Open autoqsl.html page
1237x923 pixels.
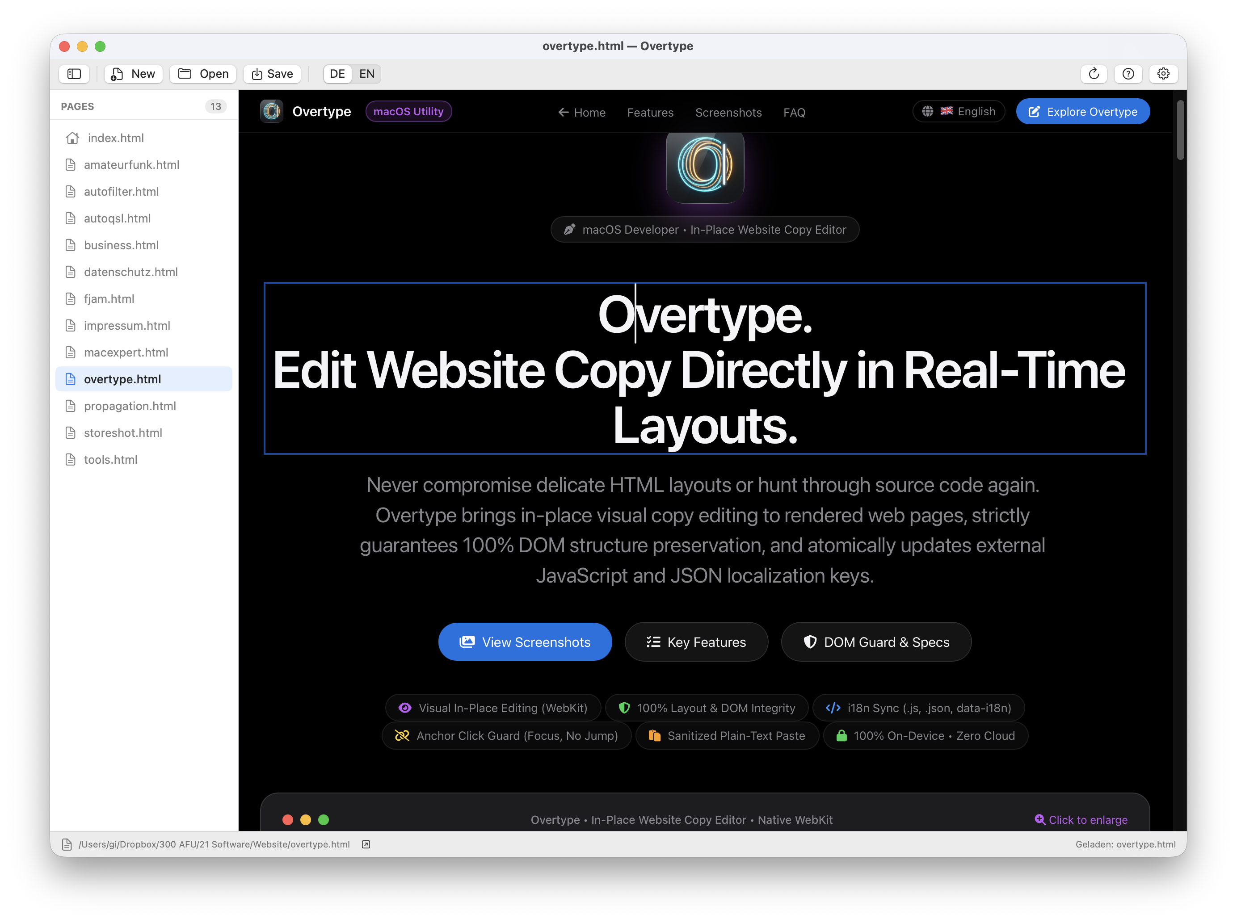(143, 218)
